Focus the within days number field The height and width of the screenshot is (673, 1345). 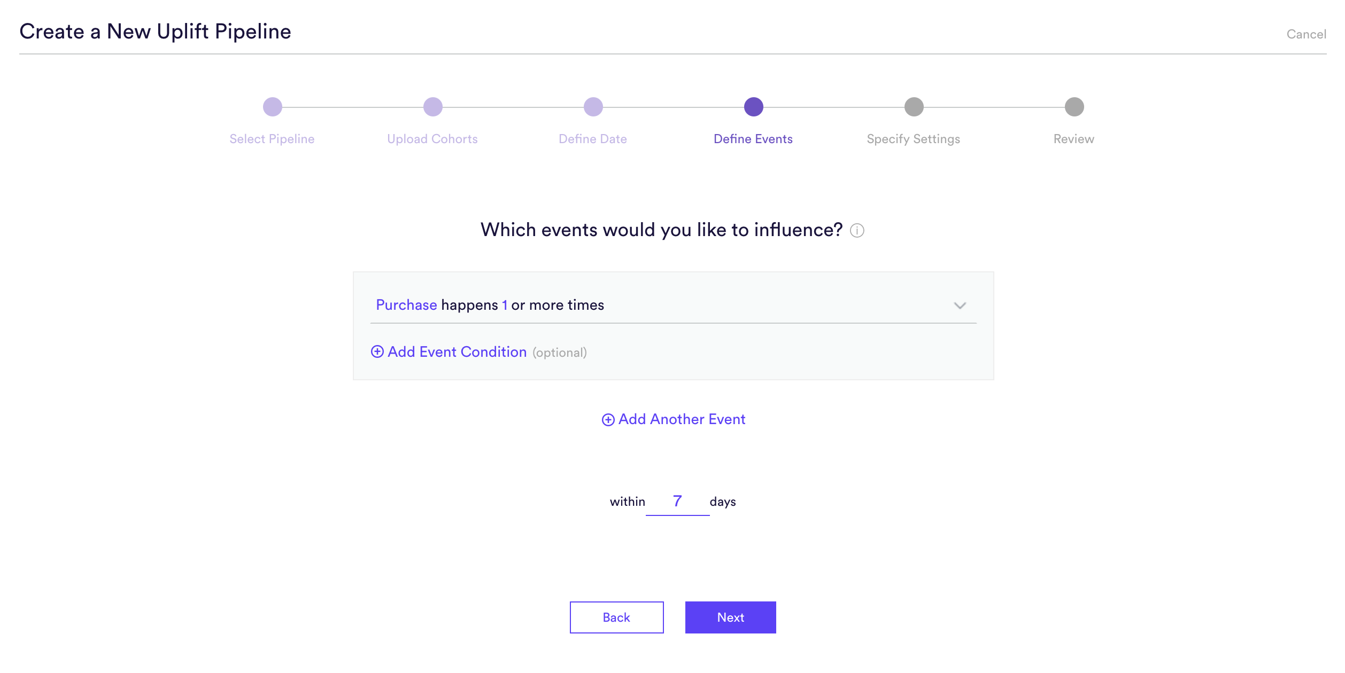coord(678,501)
